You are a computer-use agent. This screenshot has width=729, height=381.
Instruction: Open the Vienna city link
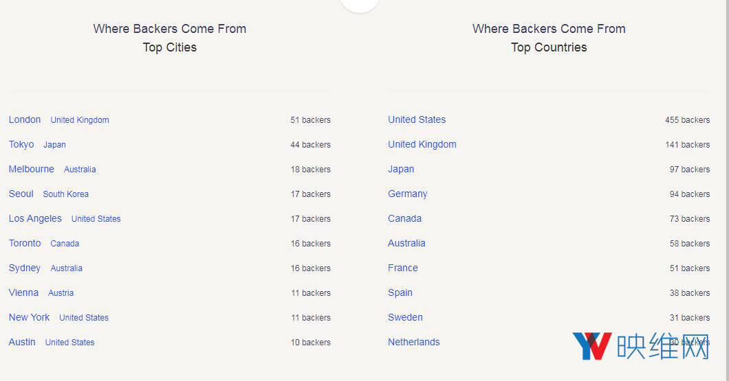[23, 292]
